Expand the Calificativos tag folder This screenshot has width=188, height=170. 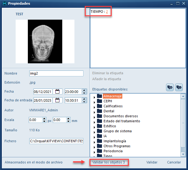(x=94, y=107)
